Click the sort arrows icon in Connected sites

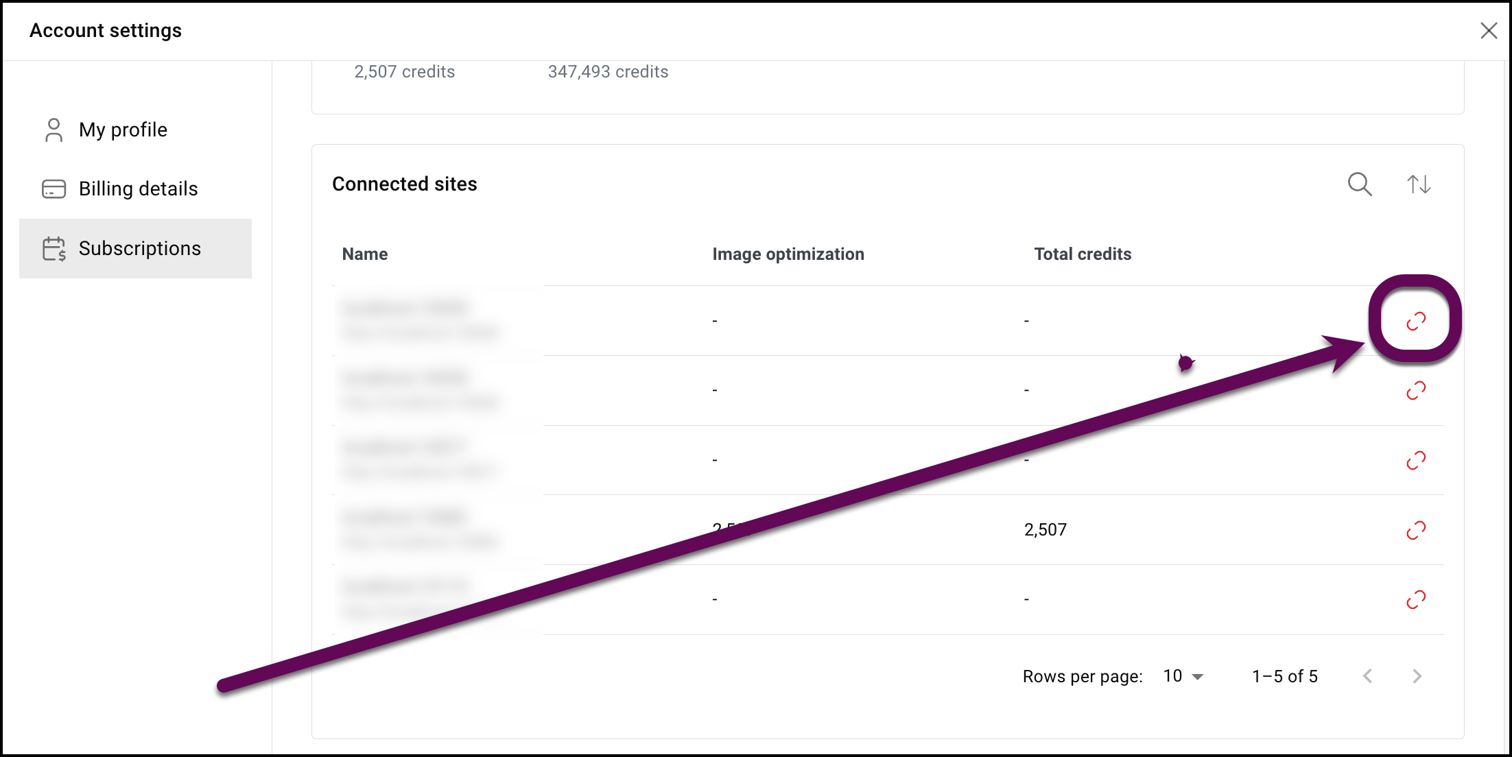[x=1419, y=184]
